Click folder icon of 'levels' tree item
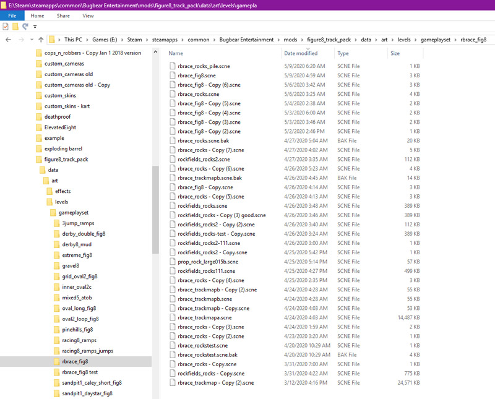The width and height of the screenshot is (495, 399). (x=49, y=202)
